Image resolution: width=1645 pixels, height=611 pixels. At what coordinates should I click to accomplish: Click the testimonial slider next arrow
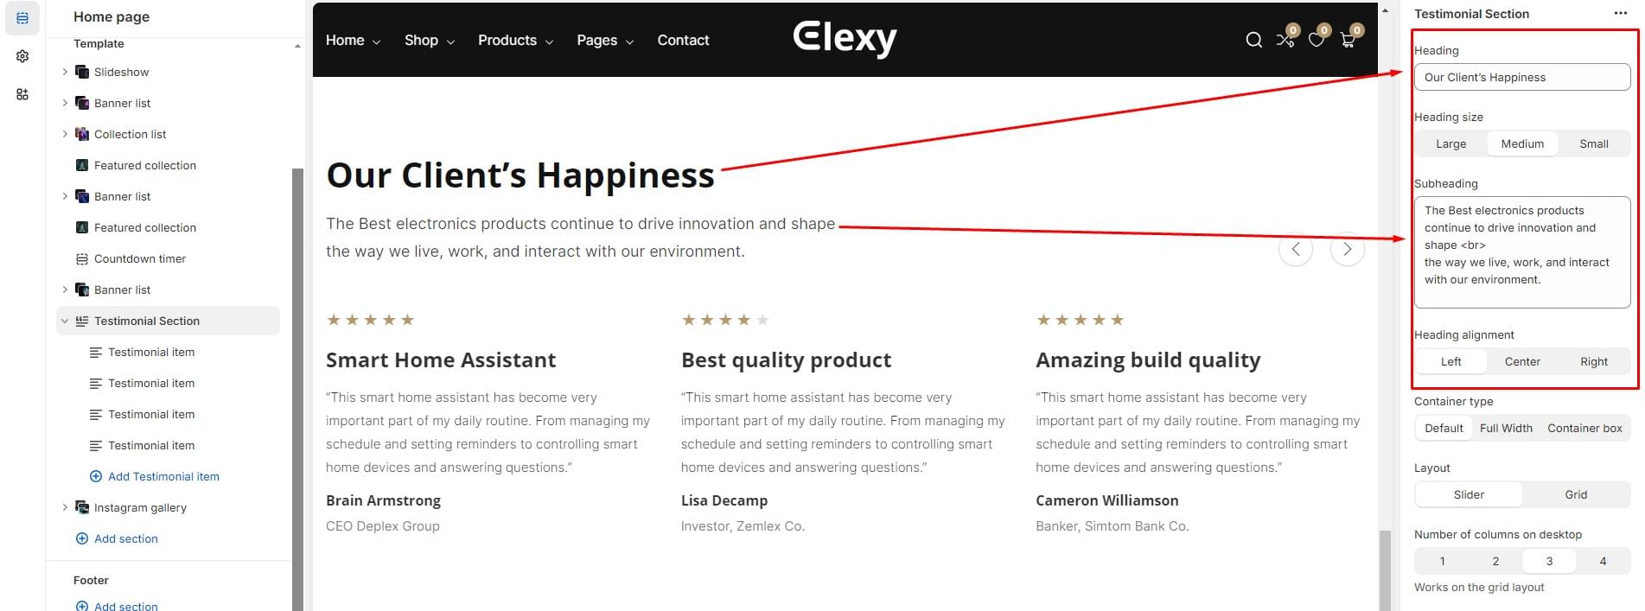[1347, 250]
